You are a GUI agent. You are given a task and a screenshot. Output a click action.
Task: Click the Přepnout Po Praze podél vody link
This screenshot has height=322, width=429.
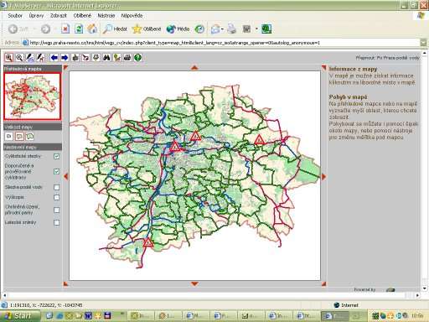(388, 58)
